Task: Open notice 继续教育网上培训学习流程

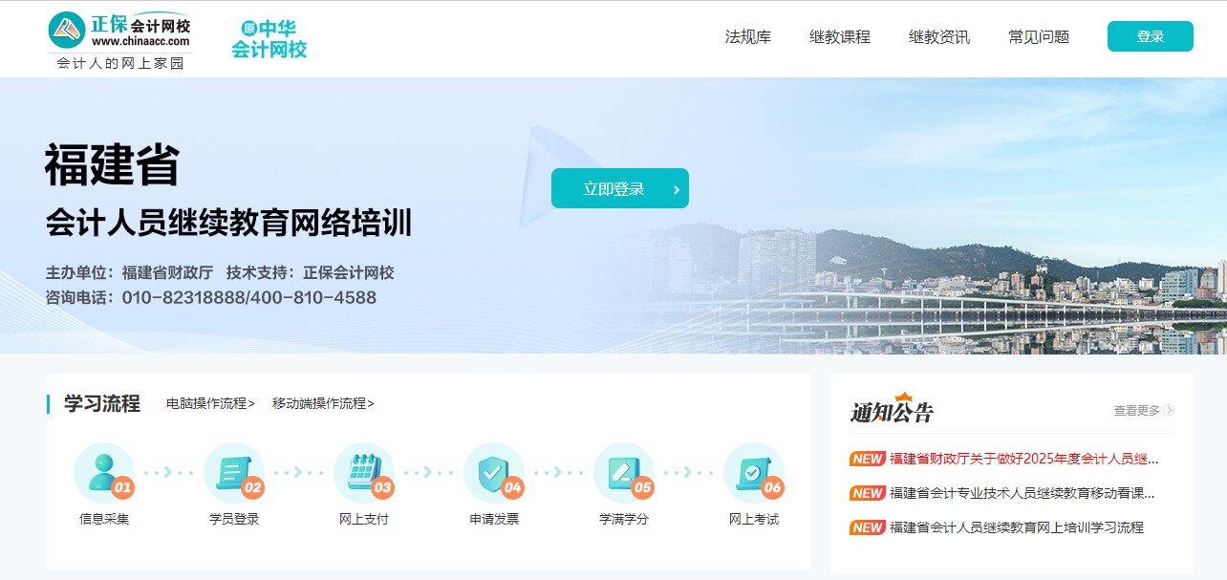Action: (1017, 527)
